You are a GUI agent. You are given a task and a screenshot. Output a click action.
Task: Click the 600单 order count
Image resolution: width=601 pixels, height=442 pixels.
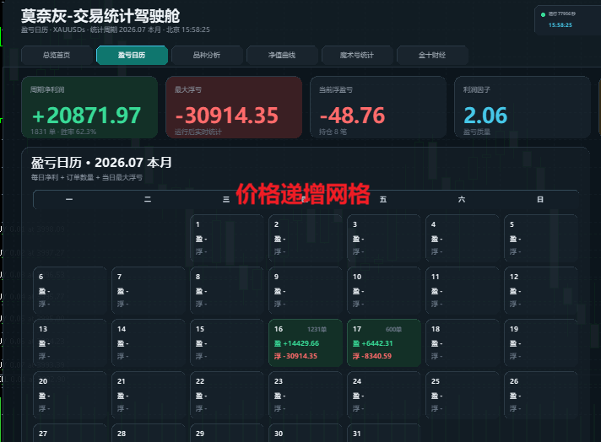(x=393, y=330)
